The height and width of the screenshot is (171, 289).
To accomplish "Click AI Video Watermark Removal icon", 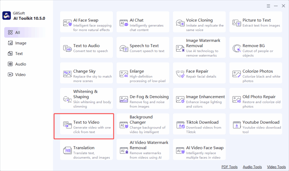I will [x=124, y=150].
